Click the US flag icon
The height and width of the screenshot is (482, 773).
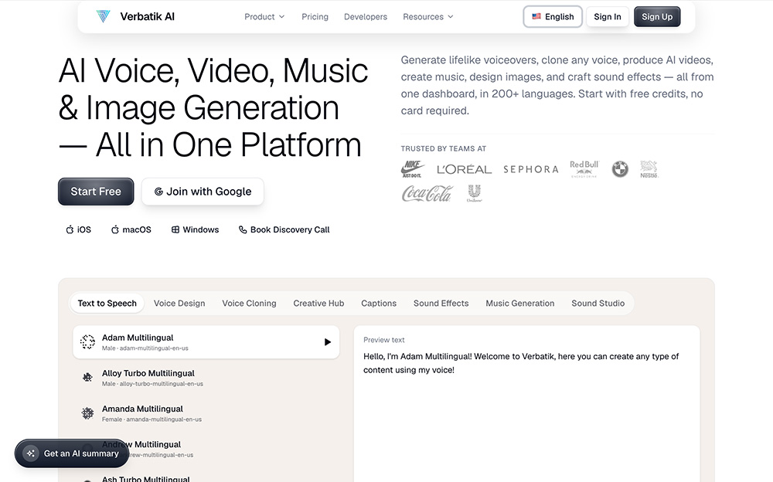[536, 16]
